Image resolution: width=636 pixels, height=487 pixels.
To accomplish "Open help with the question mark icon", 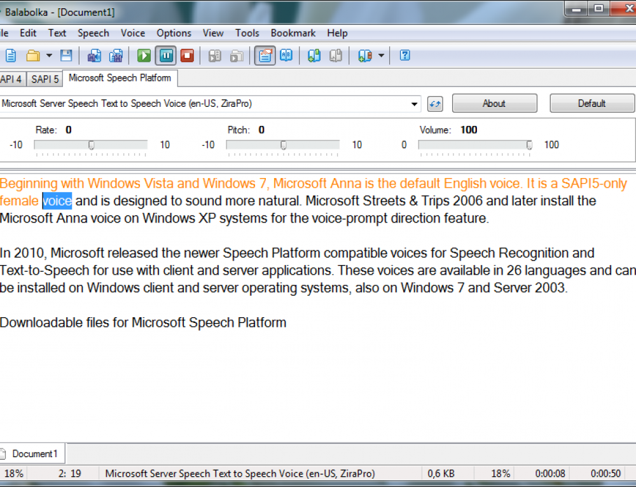I will click(404, 55).
